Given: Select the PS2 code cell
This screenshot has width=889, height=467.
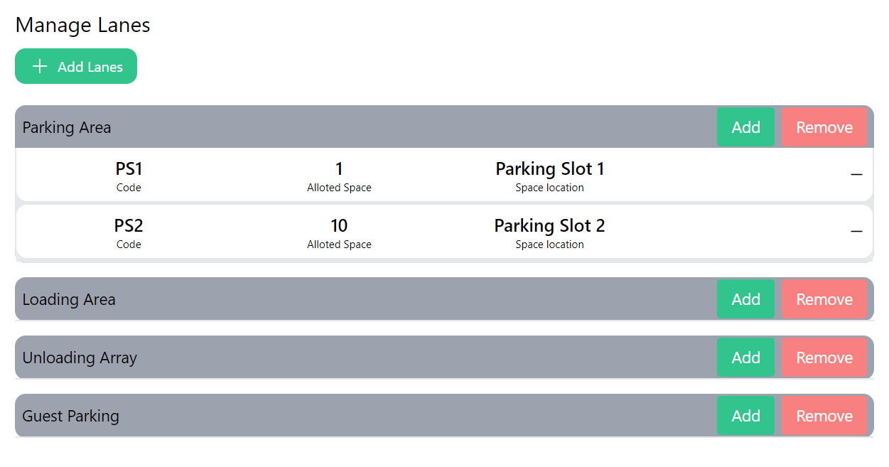Looking at the screenshot, I should tap(129, 226).
